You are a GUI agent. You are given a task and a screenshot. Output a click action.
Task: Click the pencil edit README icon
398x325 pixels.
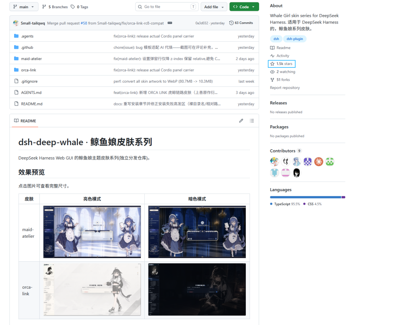[x=241, y=121]
